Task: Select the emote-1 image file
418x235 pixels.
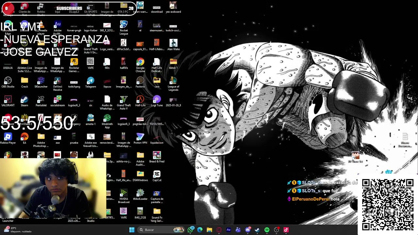Action: coord(90,120)
